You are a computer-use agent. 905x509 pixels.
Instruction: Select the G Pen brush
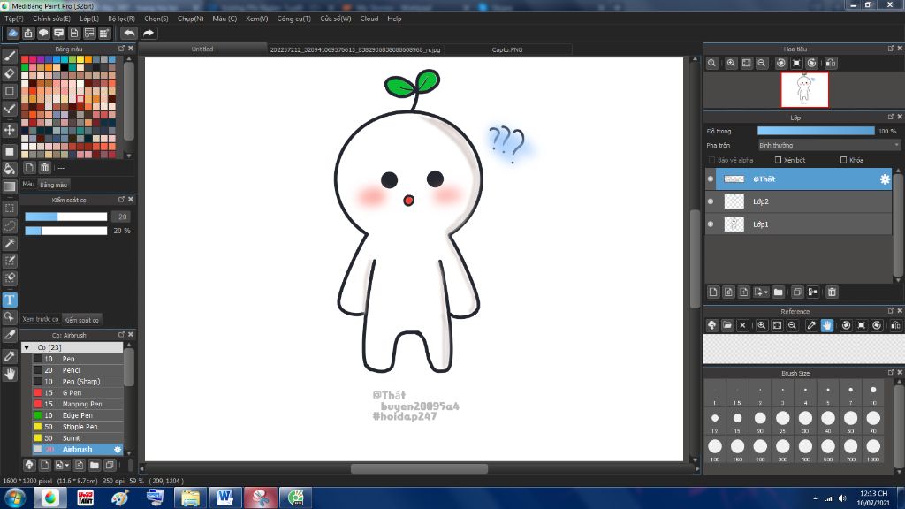tap(78, 392)
